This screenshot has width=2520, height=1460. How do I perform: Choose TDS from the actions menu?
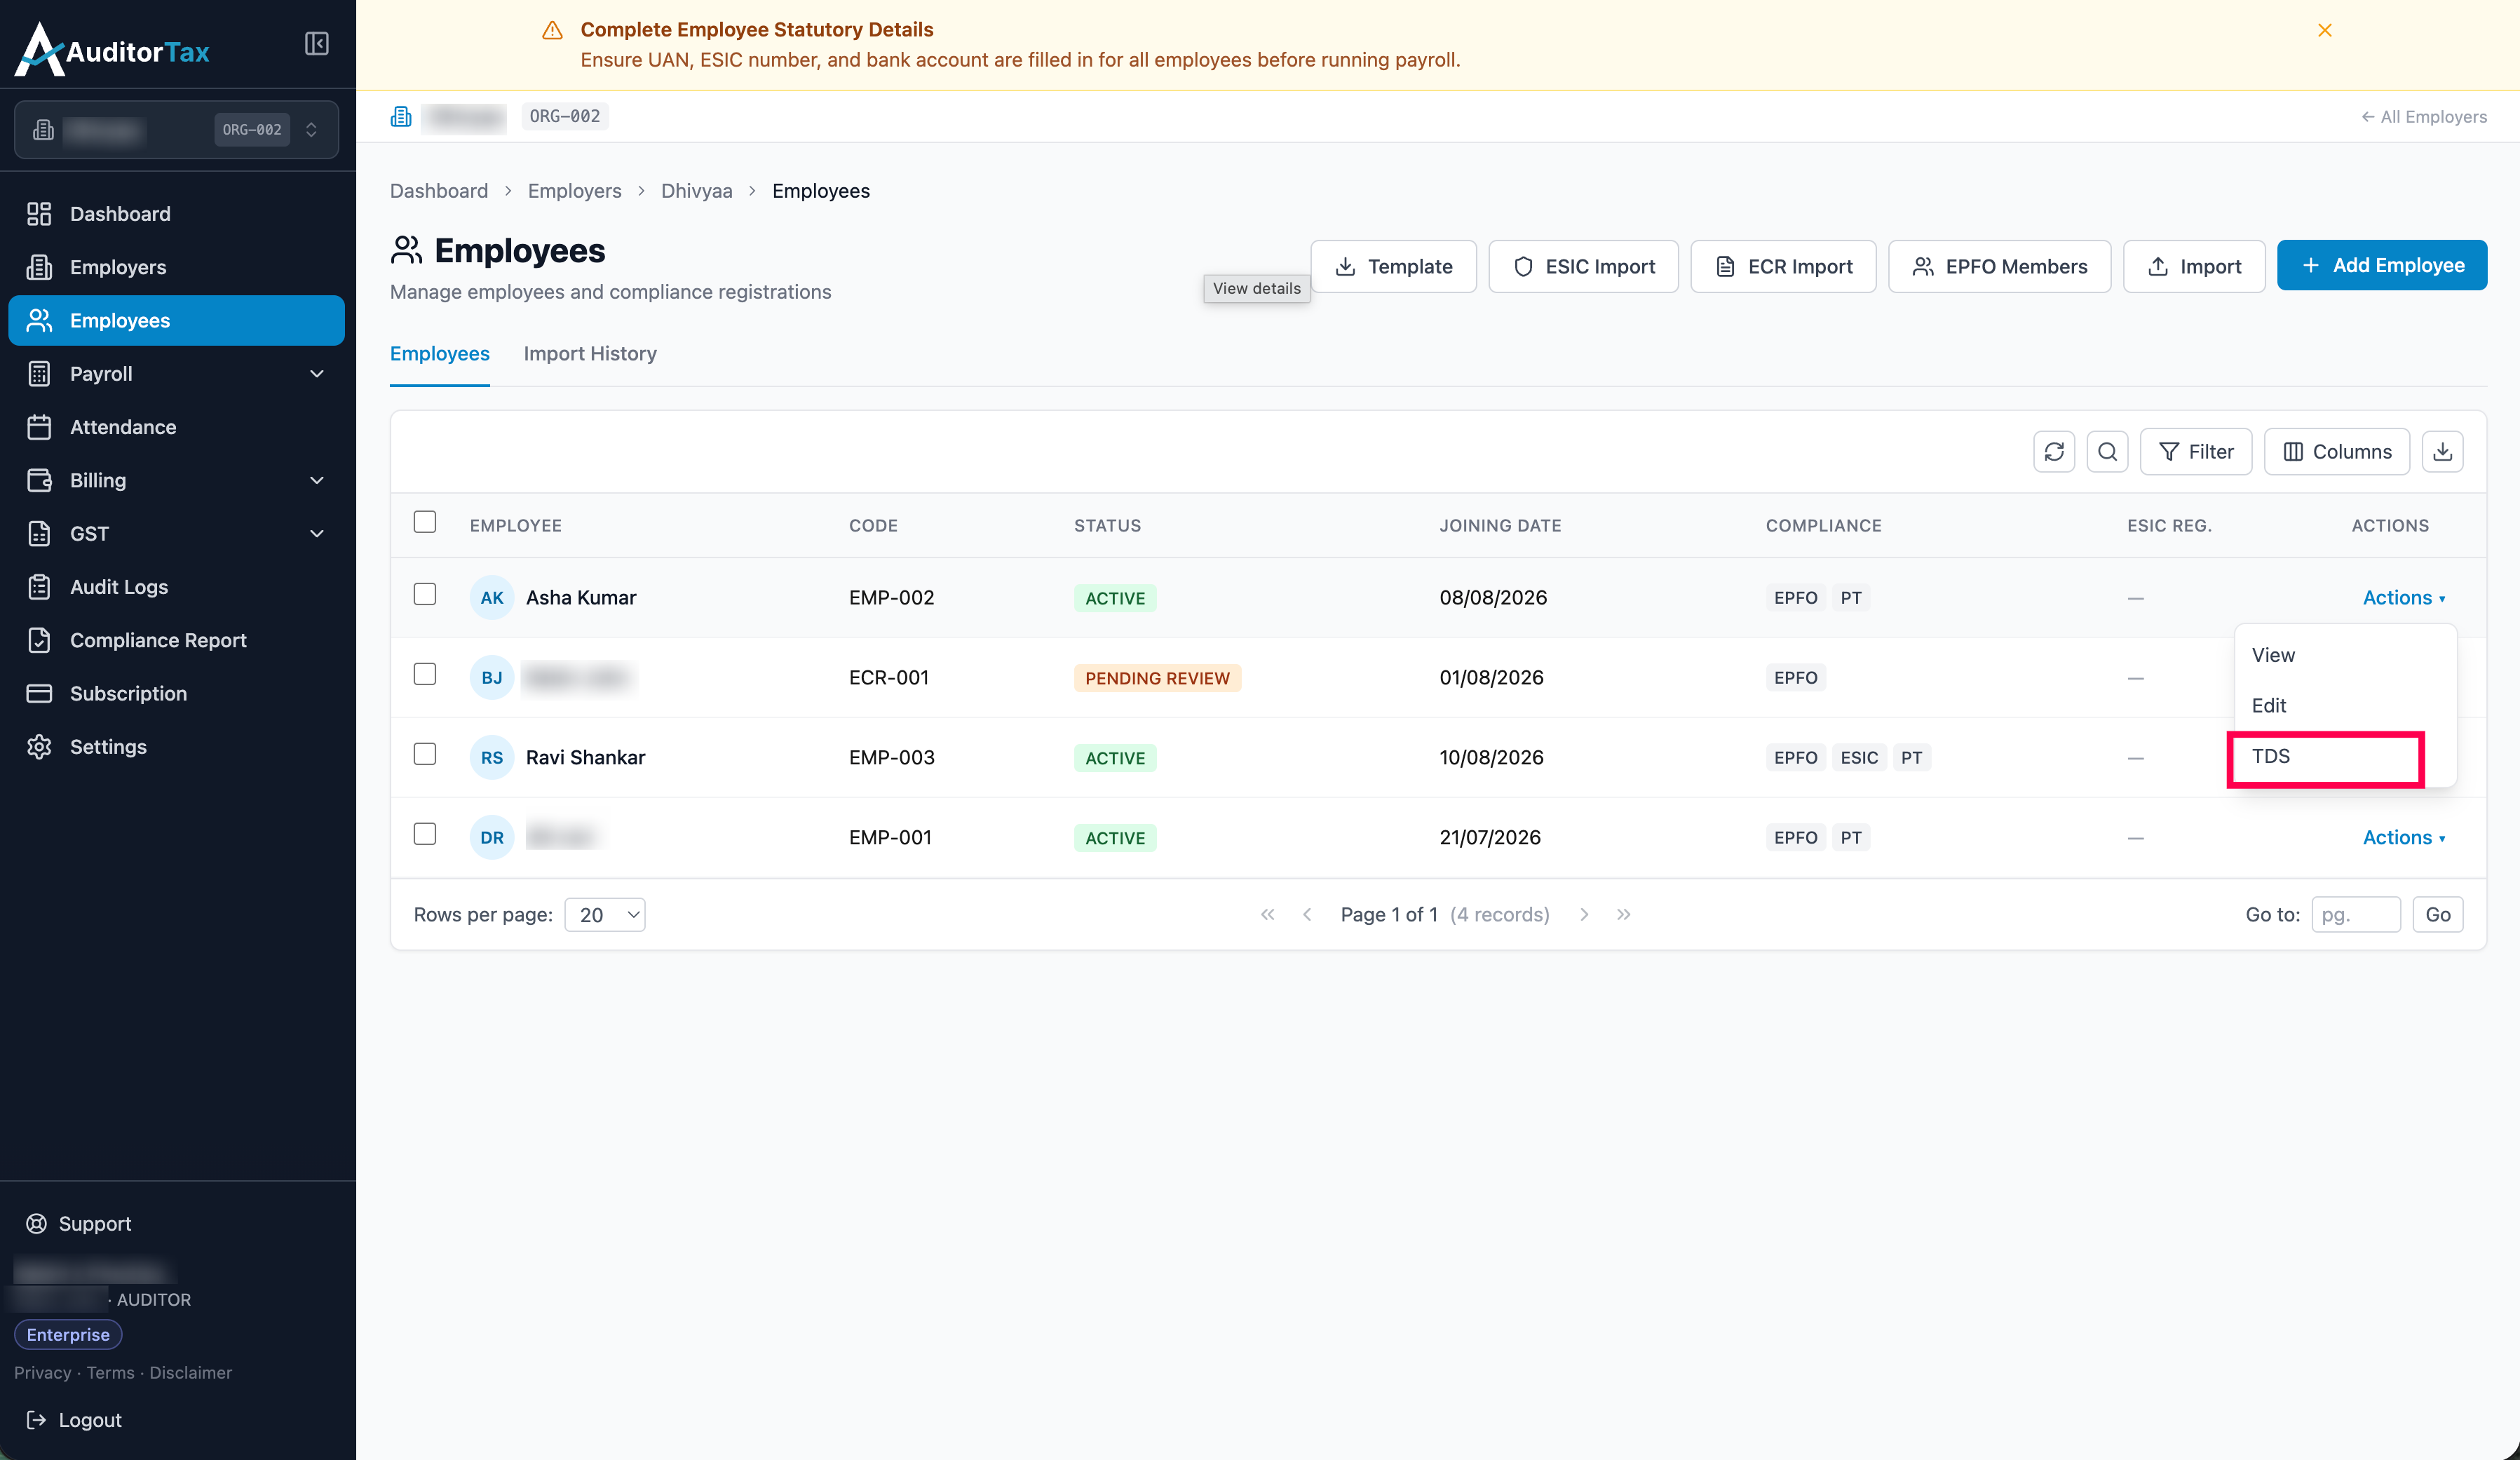[x=2325, y=757]
